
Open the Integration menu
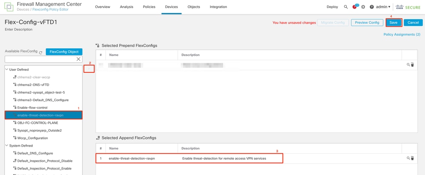point(219,7)
